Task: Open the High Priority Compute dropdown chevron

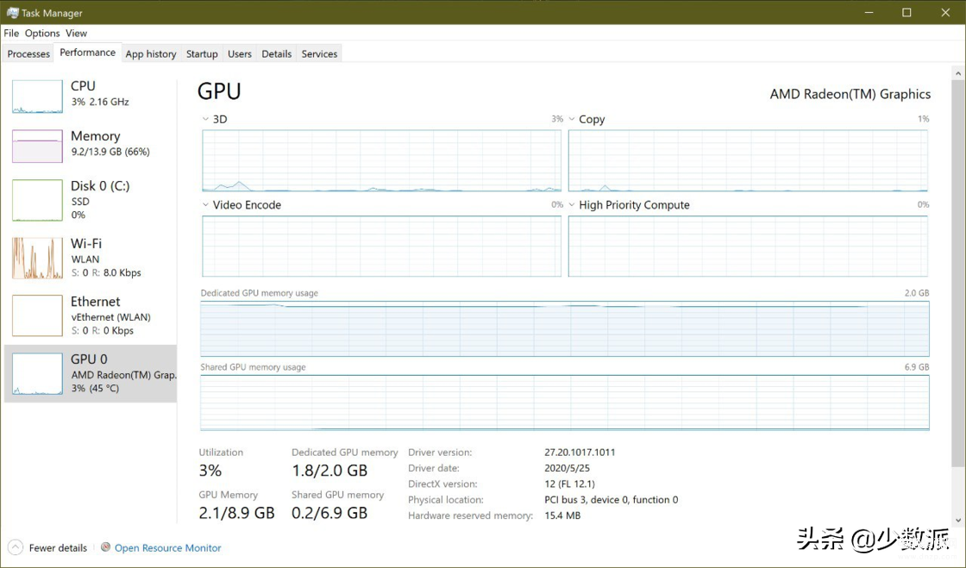Action: [x=572, y=205]
